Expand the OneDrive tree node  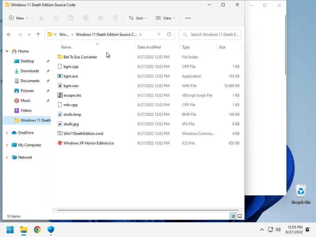point(7,133)
